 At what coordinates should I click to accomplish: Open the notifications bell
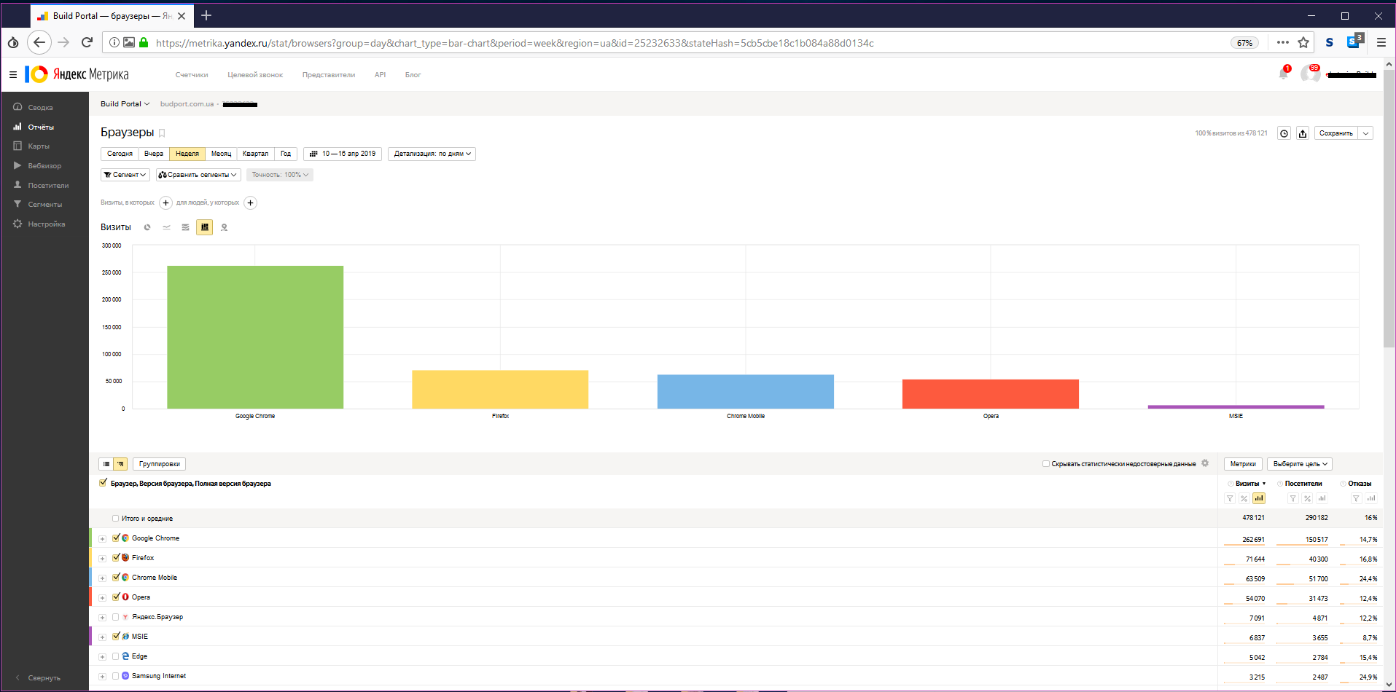1284,73
